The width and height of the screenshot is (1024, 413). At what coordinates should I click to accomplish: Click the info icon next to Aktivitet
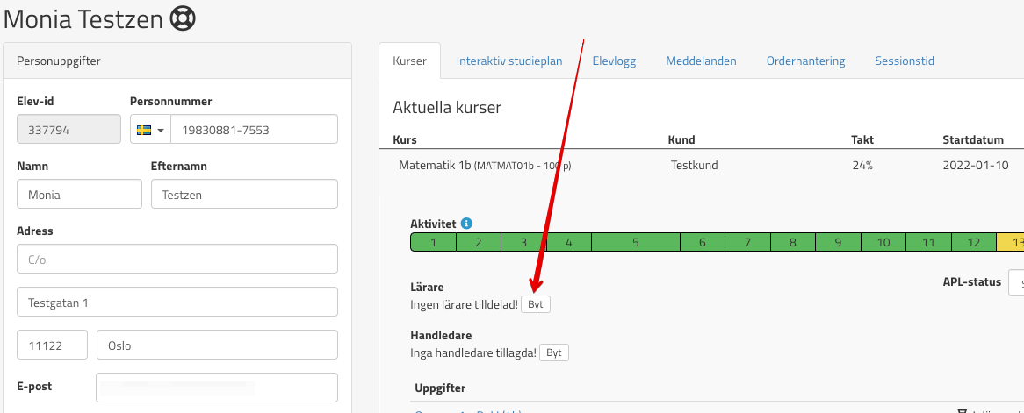coord(466,224)
